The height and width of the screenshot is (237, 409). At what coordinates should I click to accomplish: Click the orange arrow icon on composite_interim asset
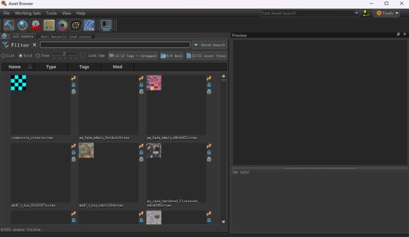point(74,78)
